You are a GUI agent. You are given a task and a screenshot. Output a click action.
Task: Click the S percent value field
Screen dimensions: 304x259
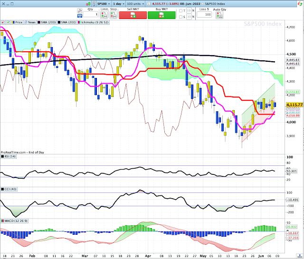(189, 17)
